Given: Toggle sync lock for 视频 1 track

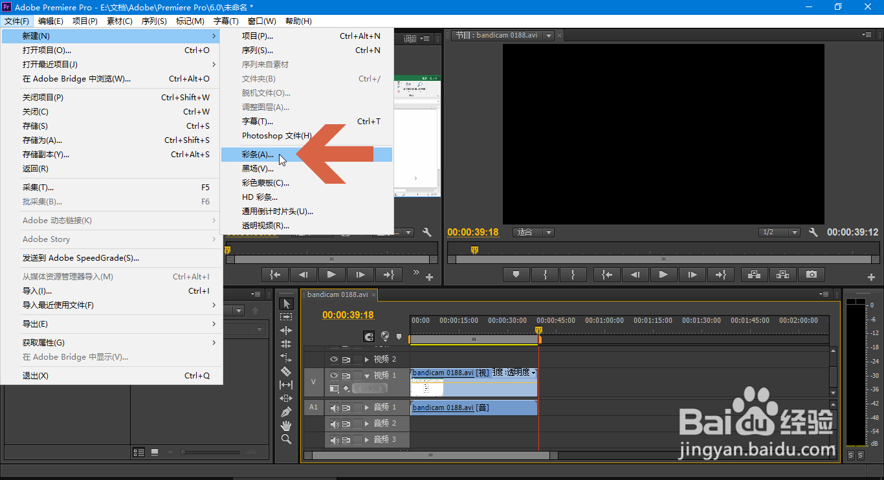Looking at the screenshot, I should click(346, 375).
